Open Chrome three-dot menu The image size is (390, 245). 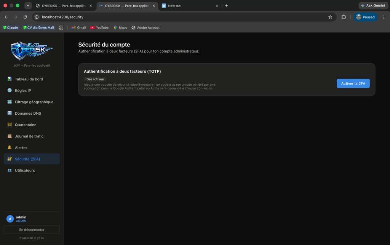(384, 17)
